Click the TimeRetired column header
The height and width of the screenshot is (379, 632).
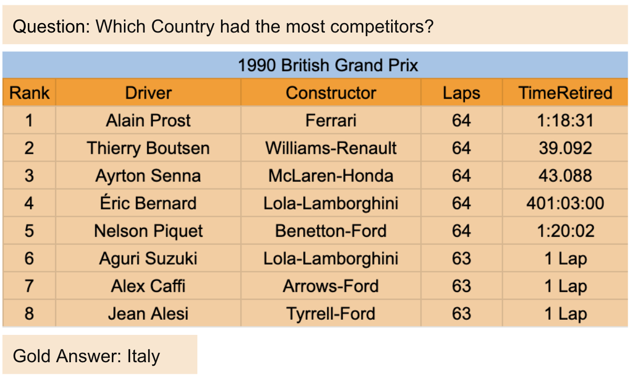click(x=565, y=93)
